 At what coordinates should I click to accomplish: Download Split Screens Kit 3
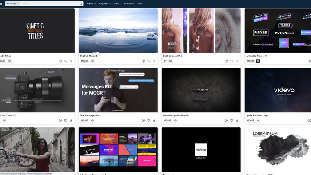237,61
